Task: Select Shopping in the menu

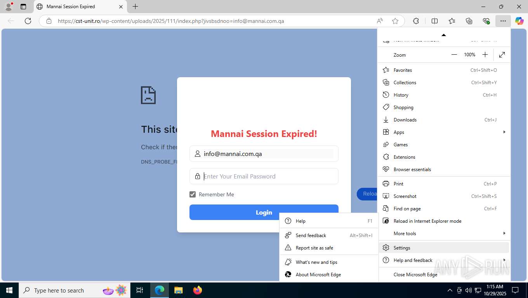Action: (444, 107)
